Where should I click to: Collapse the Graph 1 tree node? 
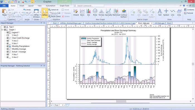(x=2, y=30)
